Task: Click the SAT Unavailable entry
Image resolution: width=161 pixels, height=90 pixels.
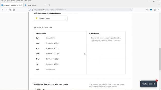Action: tap(50, 69)
